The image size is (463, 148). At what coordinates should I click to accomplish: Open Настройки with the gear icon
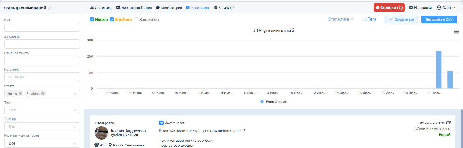(420, 8)
